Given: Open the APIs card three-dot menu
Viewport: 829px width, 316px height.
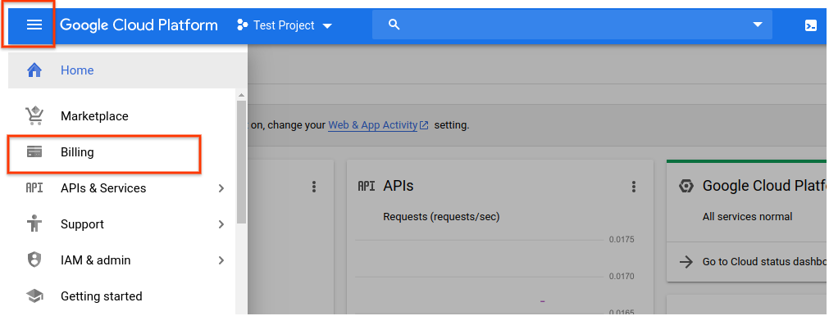Looking at the screenshot, I should [633, 186].
